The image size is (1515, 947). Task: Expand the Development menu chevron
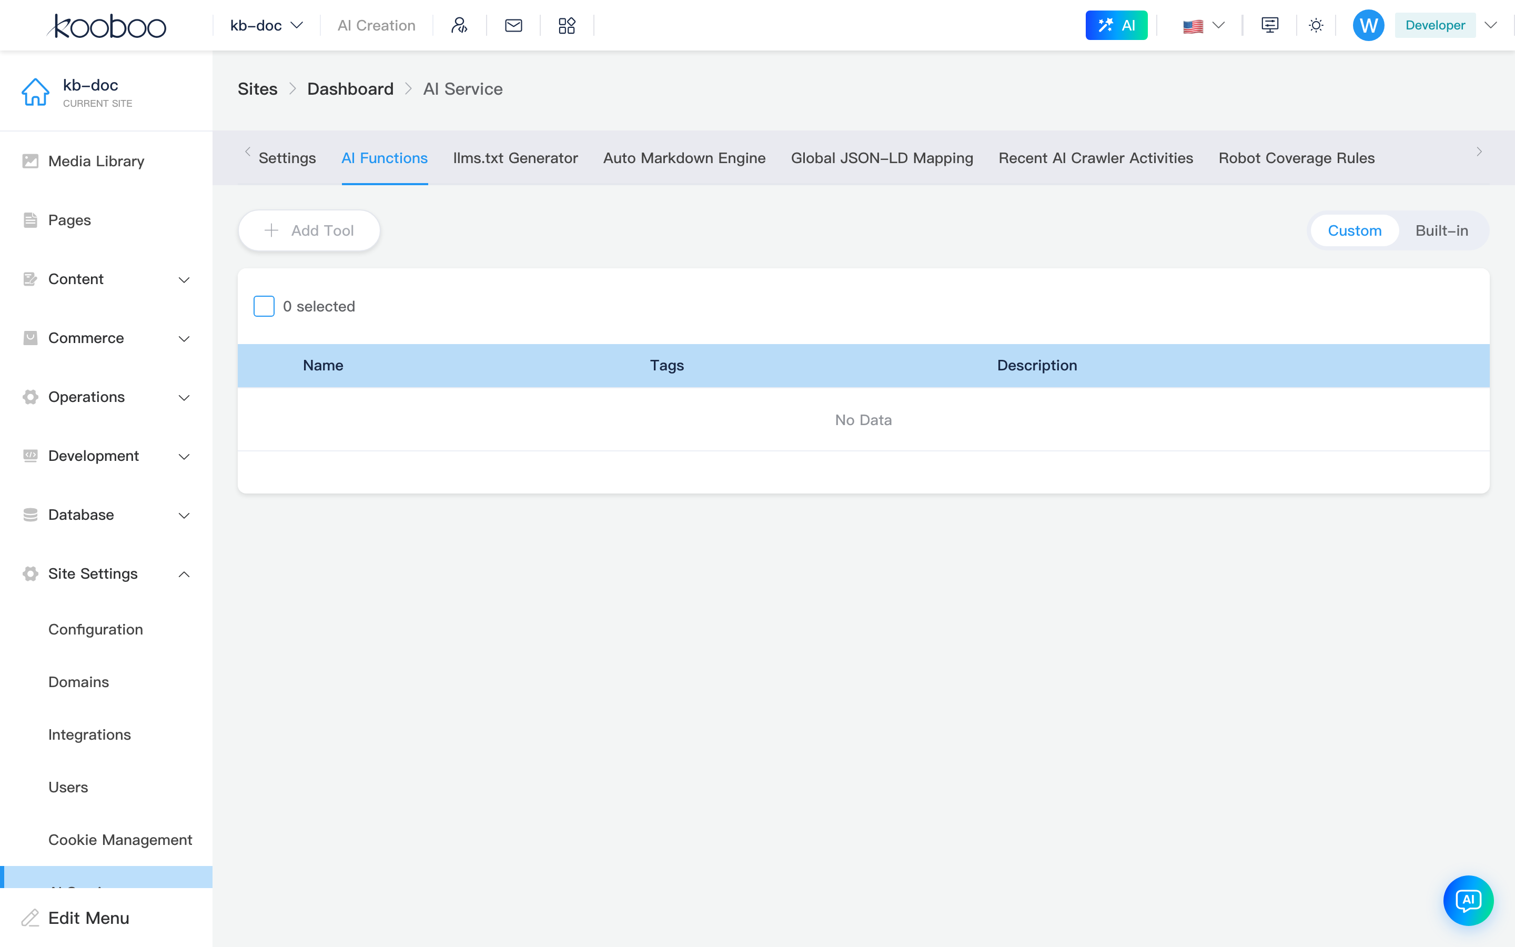click(x=184, y=456)
